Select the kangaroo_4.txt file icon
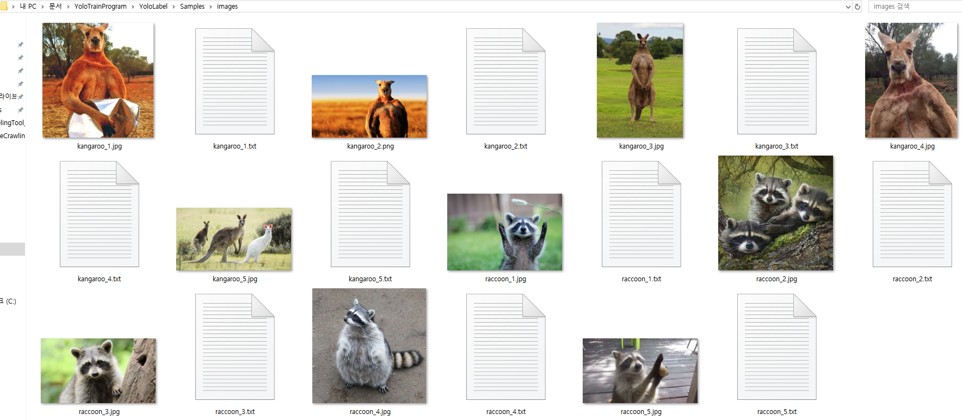Screen dimensions: 962x420 (100, 214)
